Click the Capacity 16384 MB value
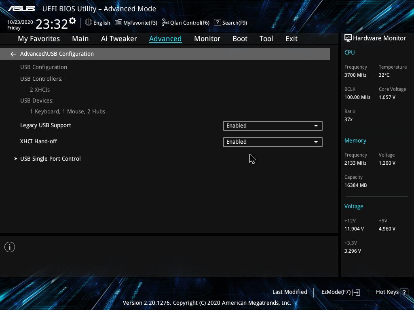 coord(355,185)
